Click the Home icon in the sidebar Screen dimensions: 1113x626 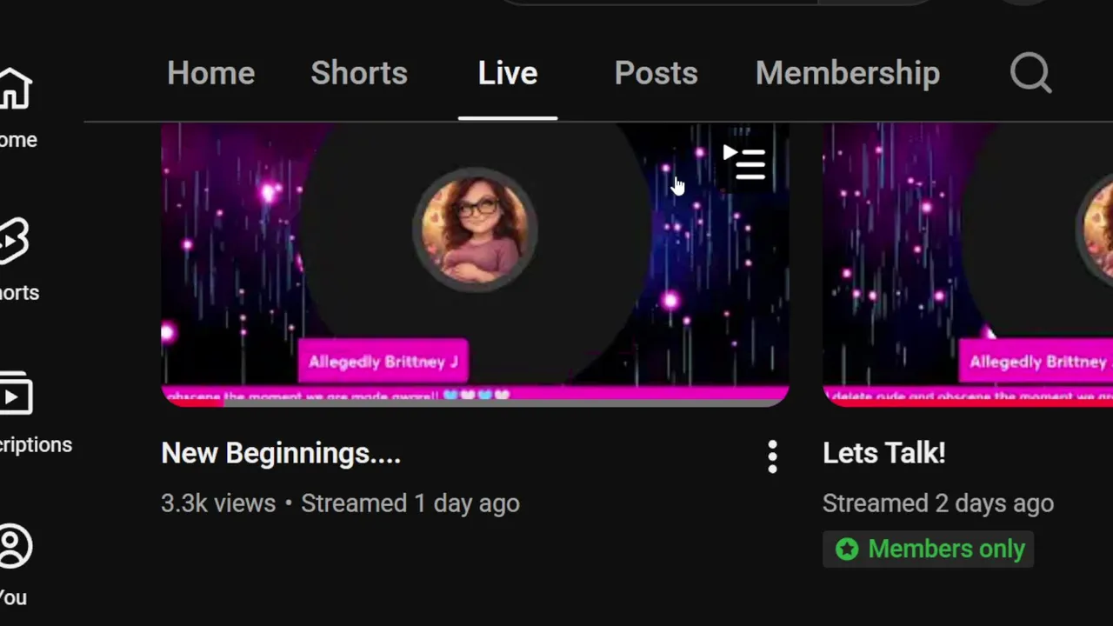tap(15, 88)
